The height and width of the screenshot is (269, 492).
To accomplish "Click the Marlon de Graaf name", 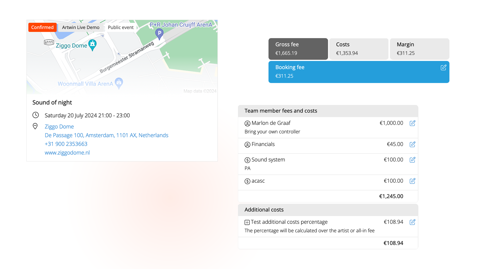I will (271, 123).
